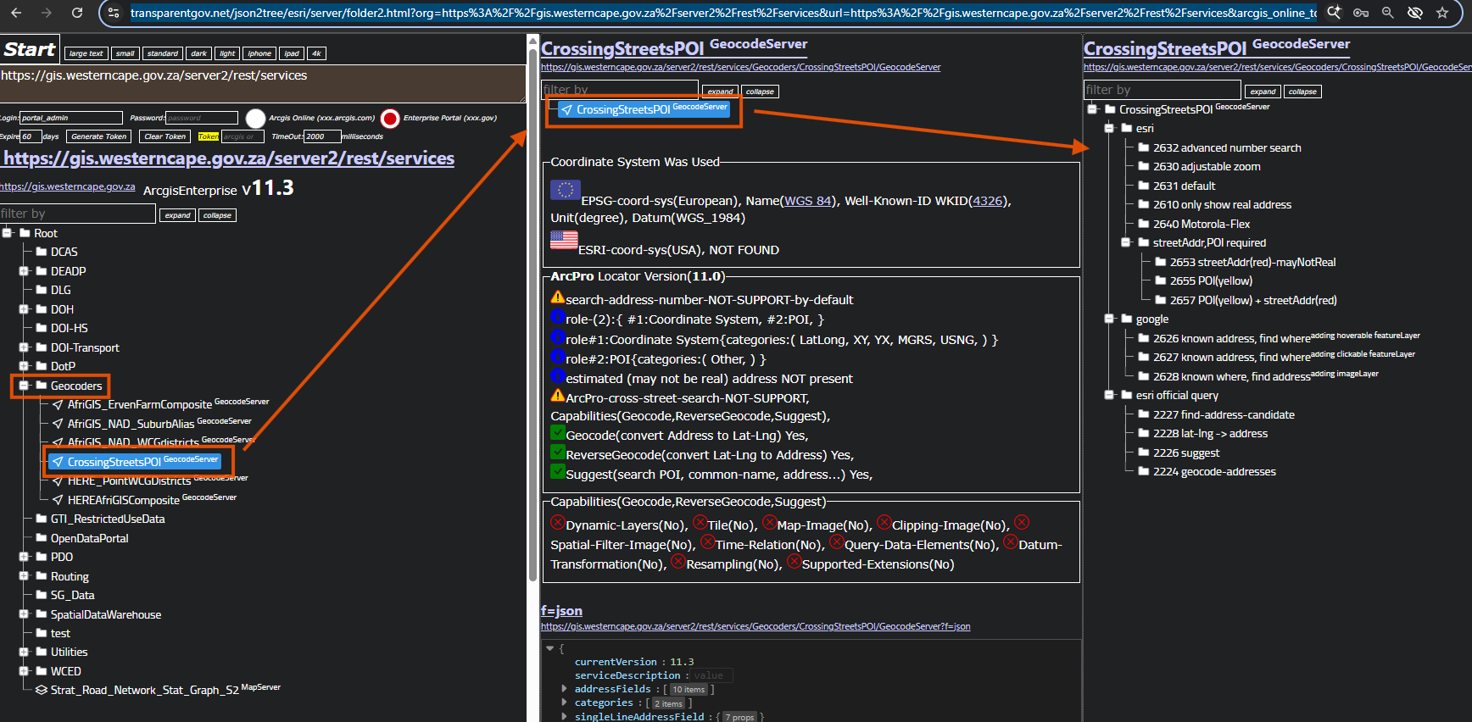Screen dimensions: 1472x722
Task: Collapse the Geocoders folder node
Action: [24, 386]
